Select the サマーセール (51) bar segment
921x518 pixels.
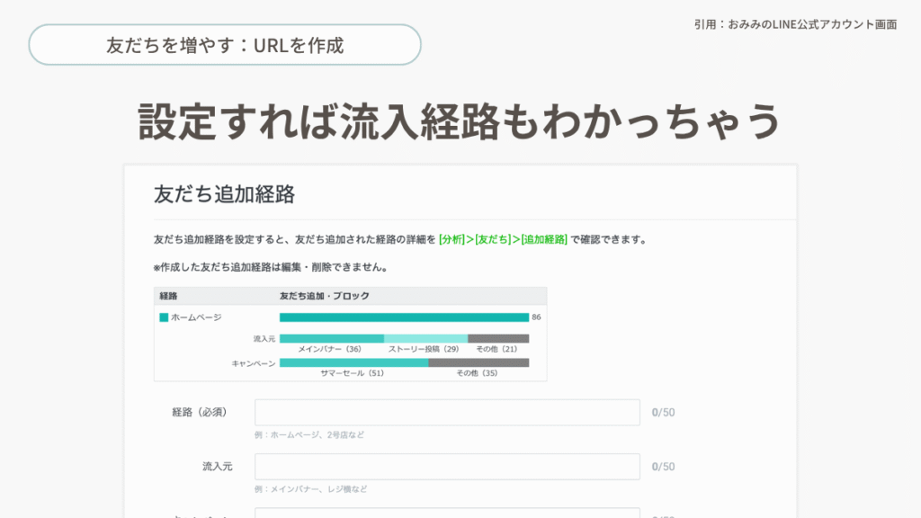(353, 362)
